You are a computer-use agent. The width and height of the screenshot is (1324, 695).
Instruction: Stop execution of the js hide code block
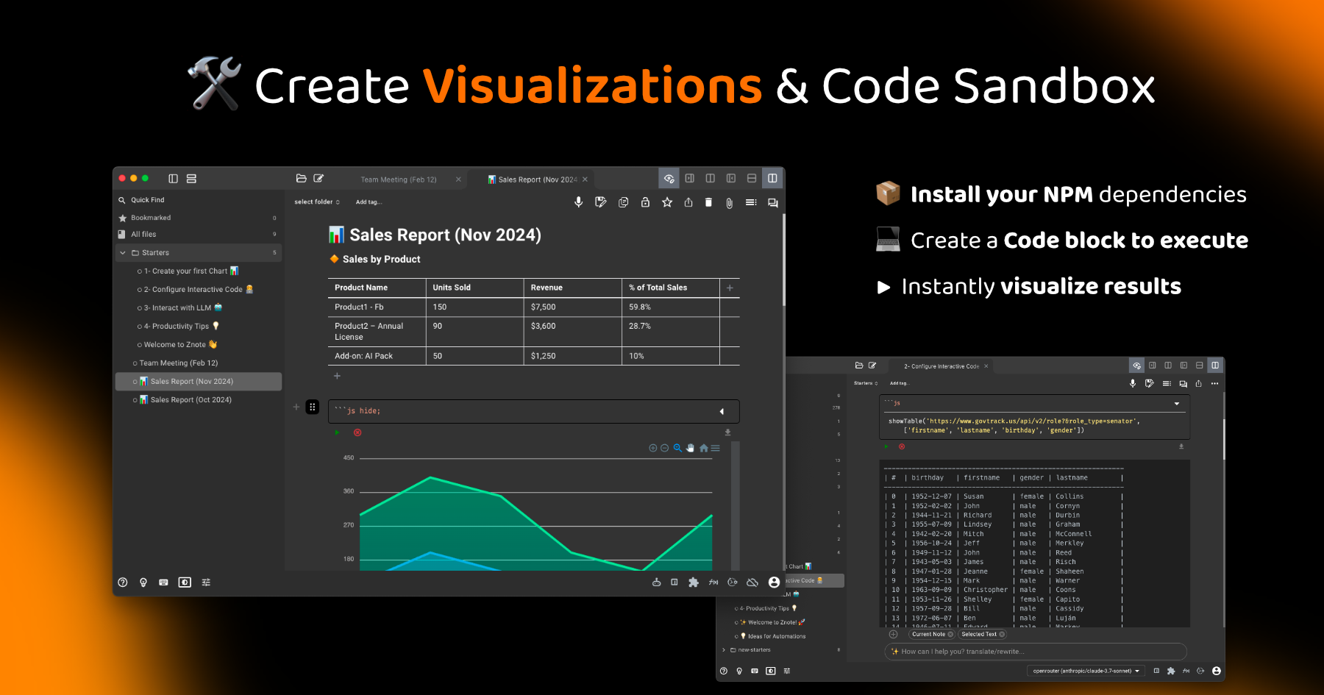coord(357,432)
